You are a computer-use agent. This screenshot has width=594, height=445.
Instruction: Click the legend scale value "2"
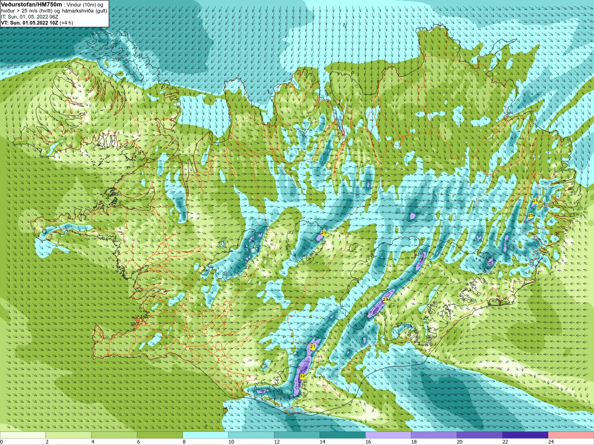pos(47,442)
